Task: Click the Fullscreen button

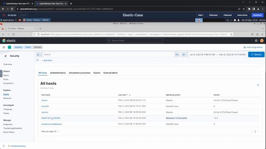Action: click(213, 15)
